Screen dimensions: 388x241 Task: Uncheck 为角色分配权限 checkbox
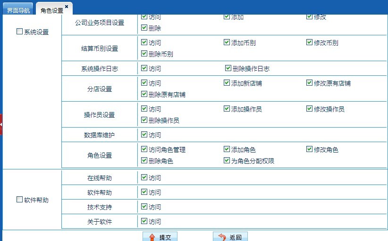227,161
